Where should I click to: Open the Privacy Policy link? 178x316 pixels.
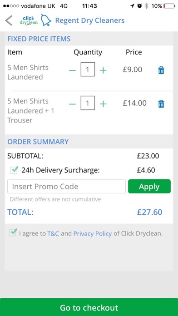pos(93,234)
